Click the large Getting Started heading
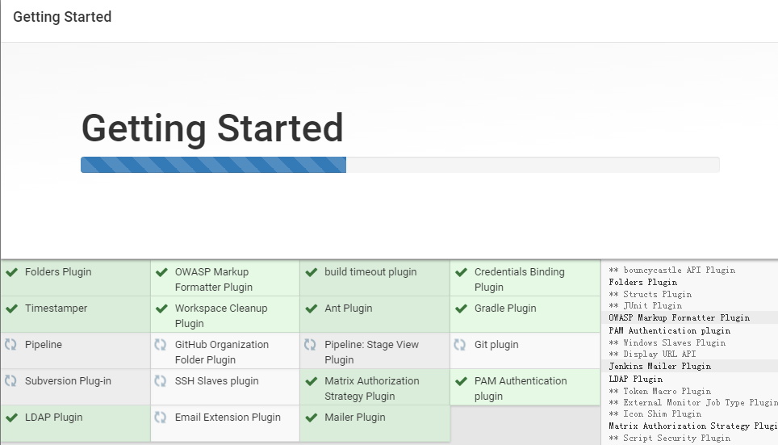 (x=212, y=128)
